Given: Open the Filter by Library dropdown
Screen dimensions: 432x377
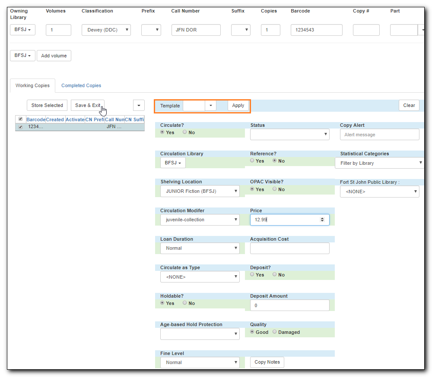Looking at the screenshot, I should point(380,163).
